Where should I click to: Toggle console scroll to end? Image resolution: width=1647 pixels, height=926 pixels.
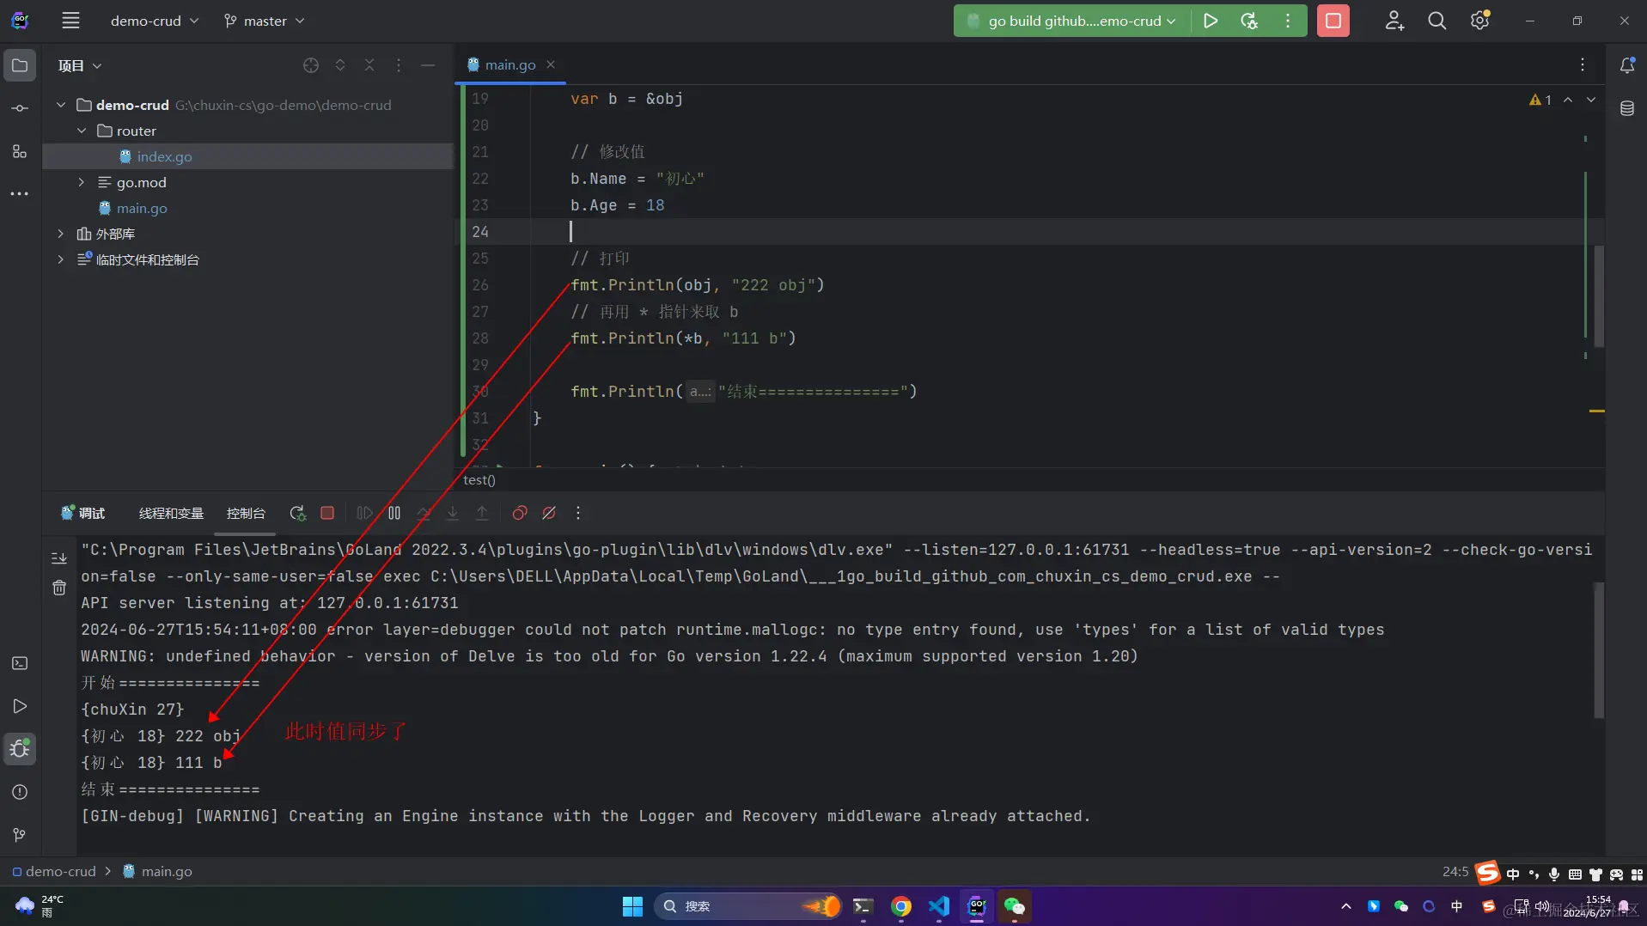(x=59, y=558)
